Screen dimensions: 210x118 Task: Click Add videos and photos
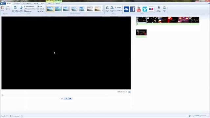point(15,9)
